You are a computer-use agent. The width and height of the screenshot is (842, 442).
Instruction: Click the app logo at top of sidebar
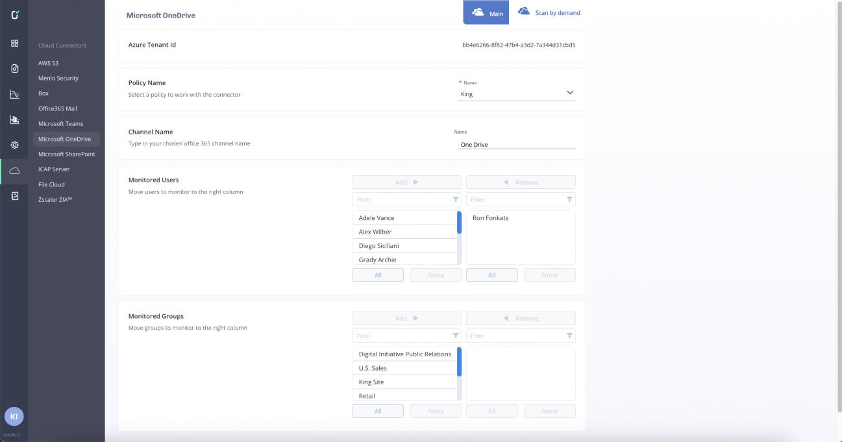point(14,14)
